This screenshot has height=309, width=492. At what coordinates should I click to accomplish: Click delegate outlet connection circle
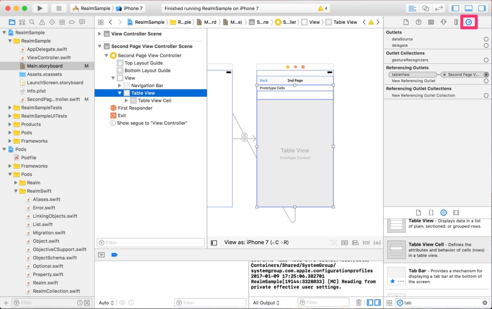[x=486, y=46]
